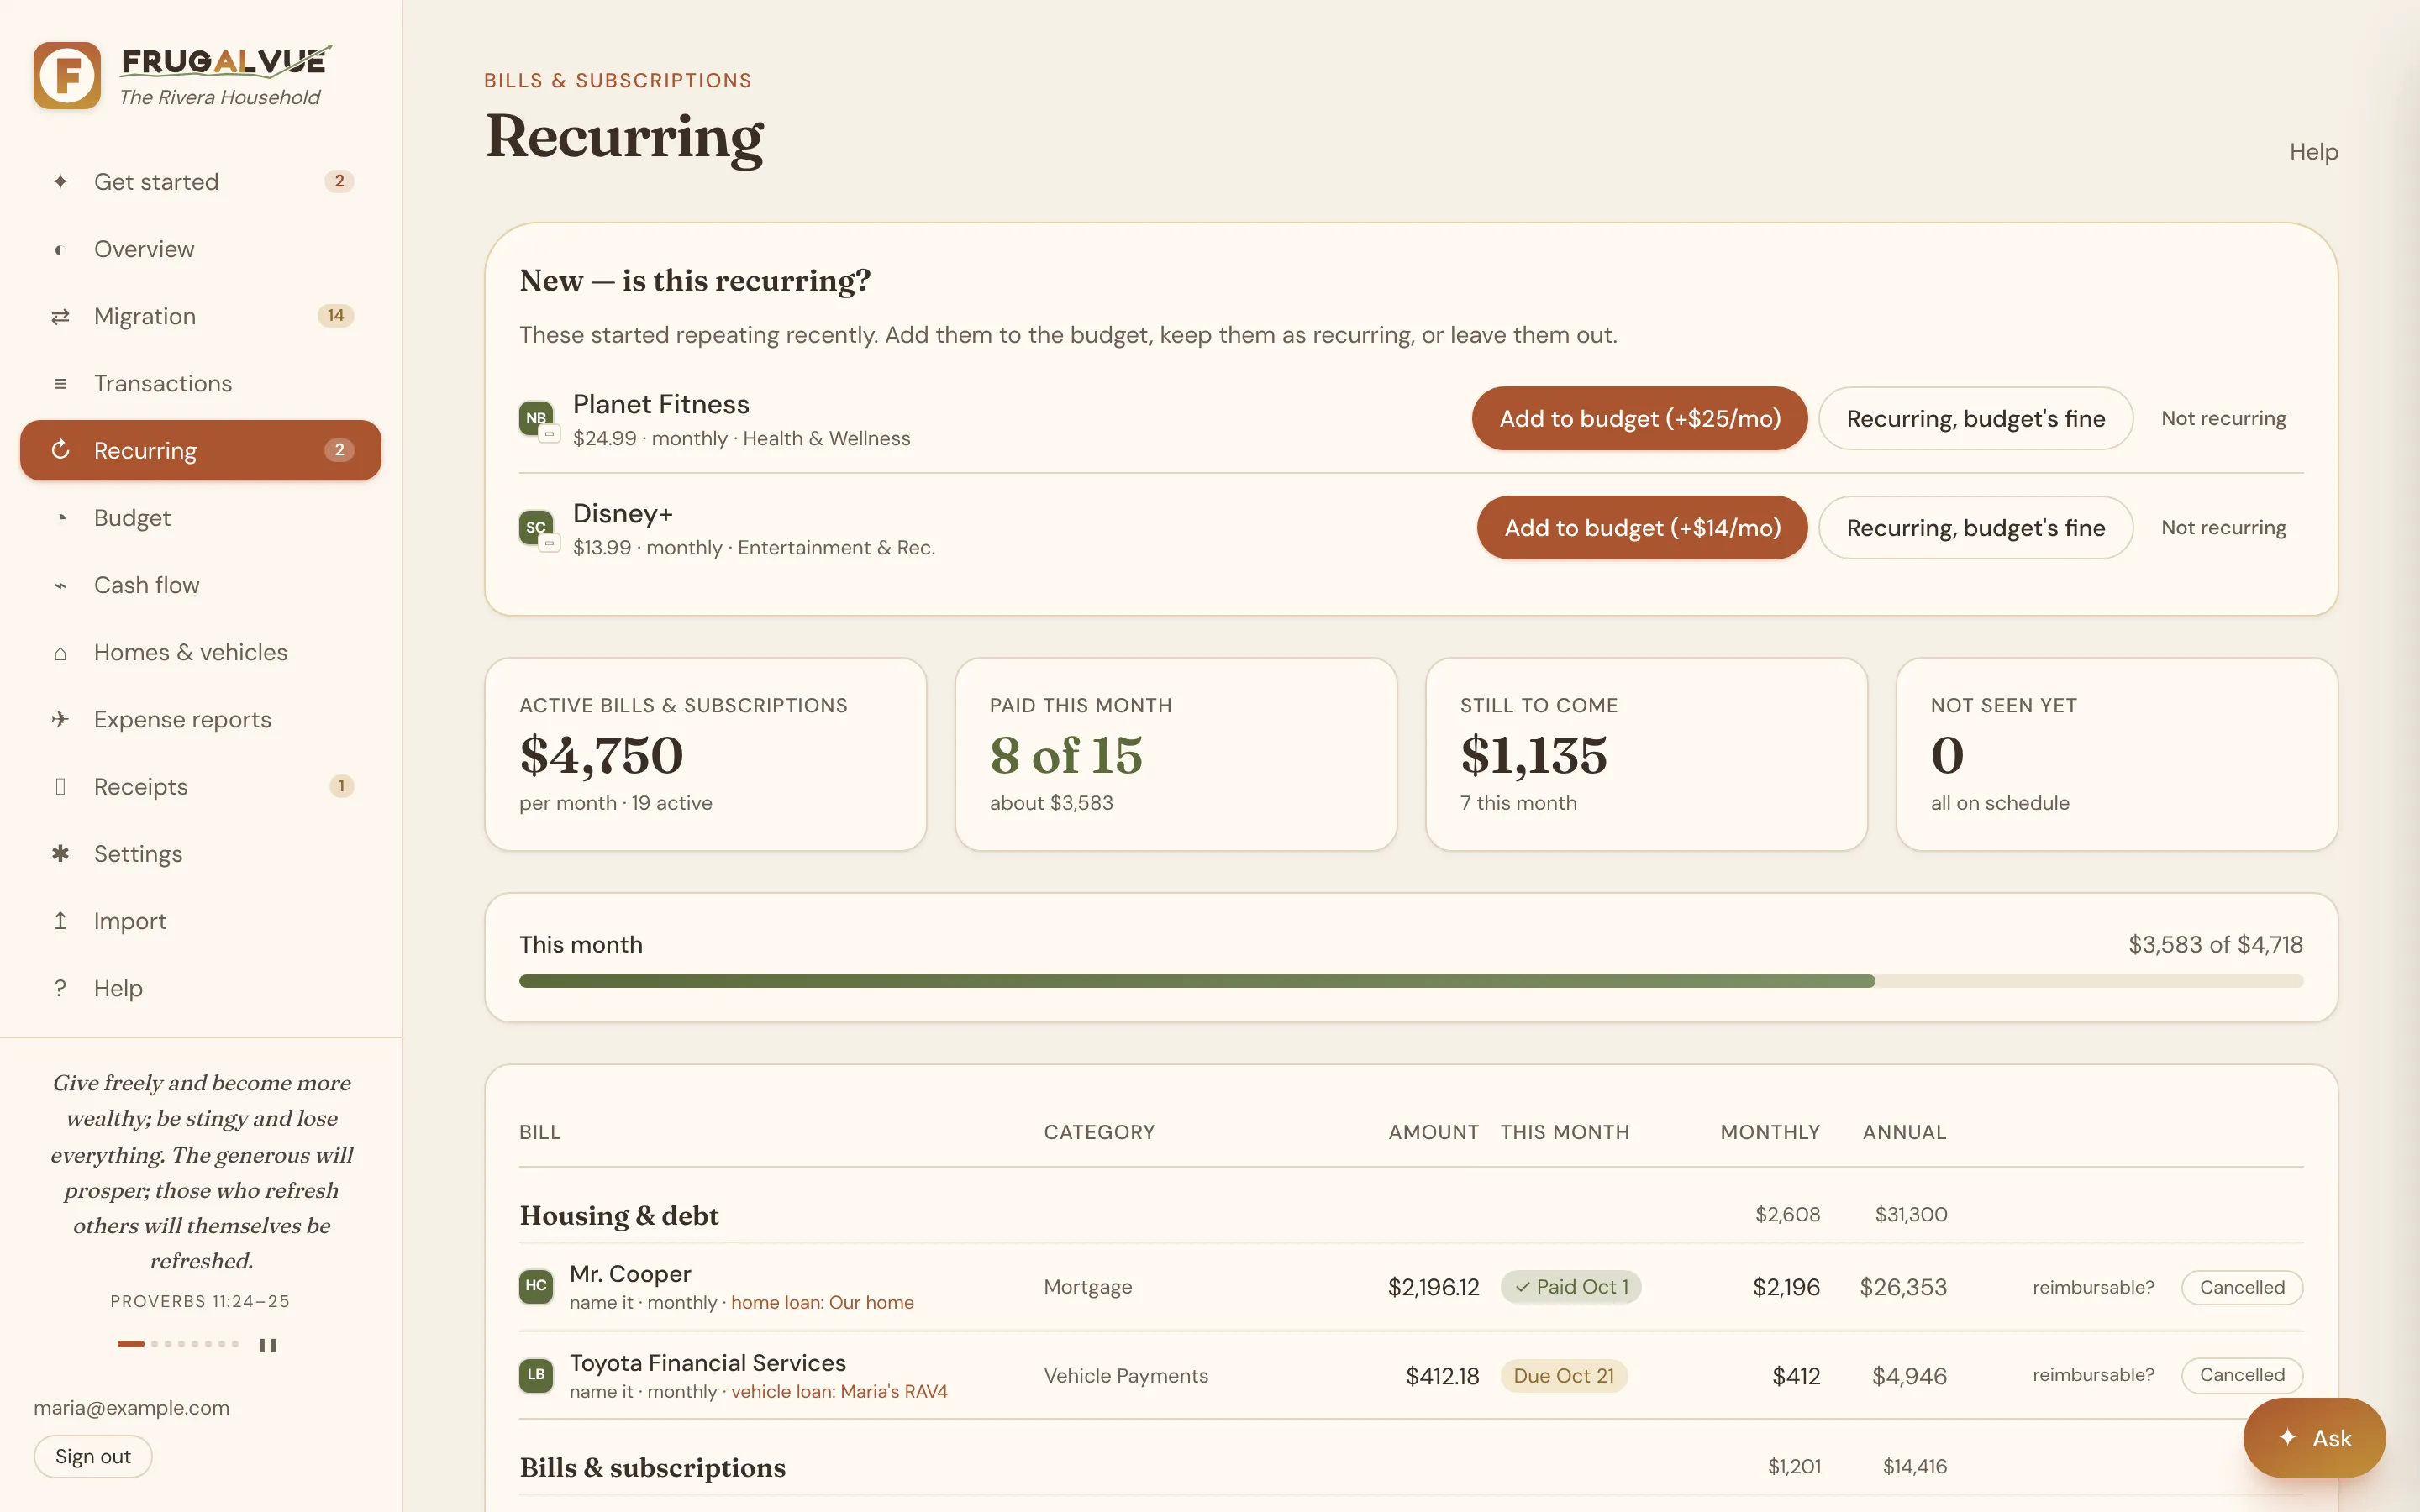This screenshot has width=2420, height=1512.
Task: Open the Overview page
Action: click(x=200, y=249)
